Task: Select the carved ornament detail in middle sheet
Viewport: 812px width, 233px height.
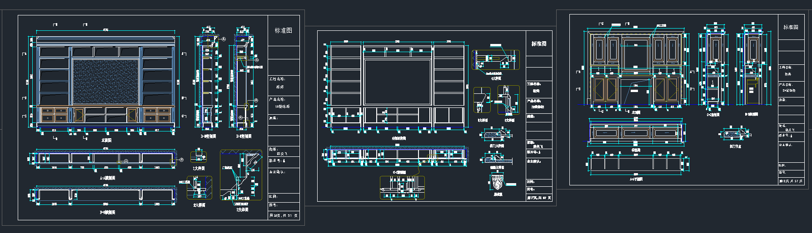Action: coord(498,184)
